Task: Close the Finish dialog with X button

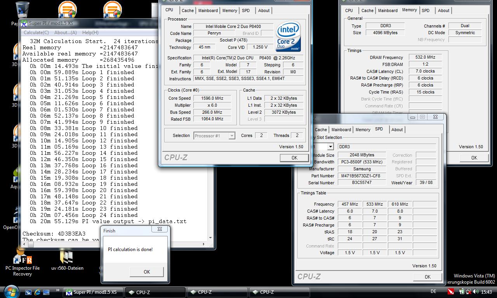Action: (x=160, y=229)
